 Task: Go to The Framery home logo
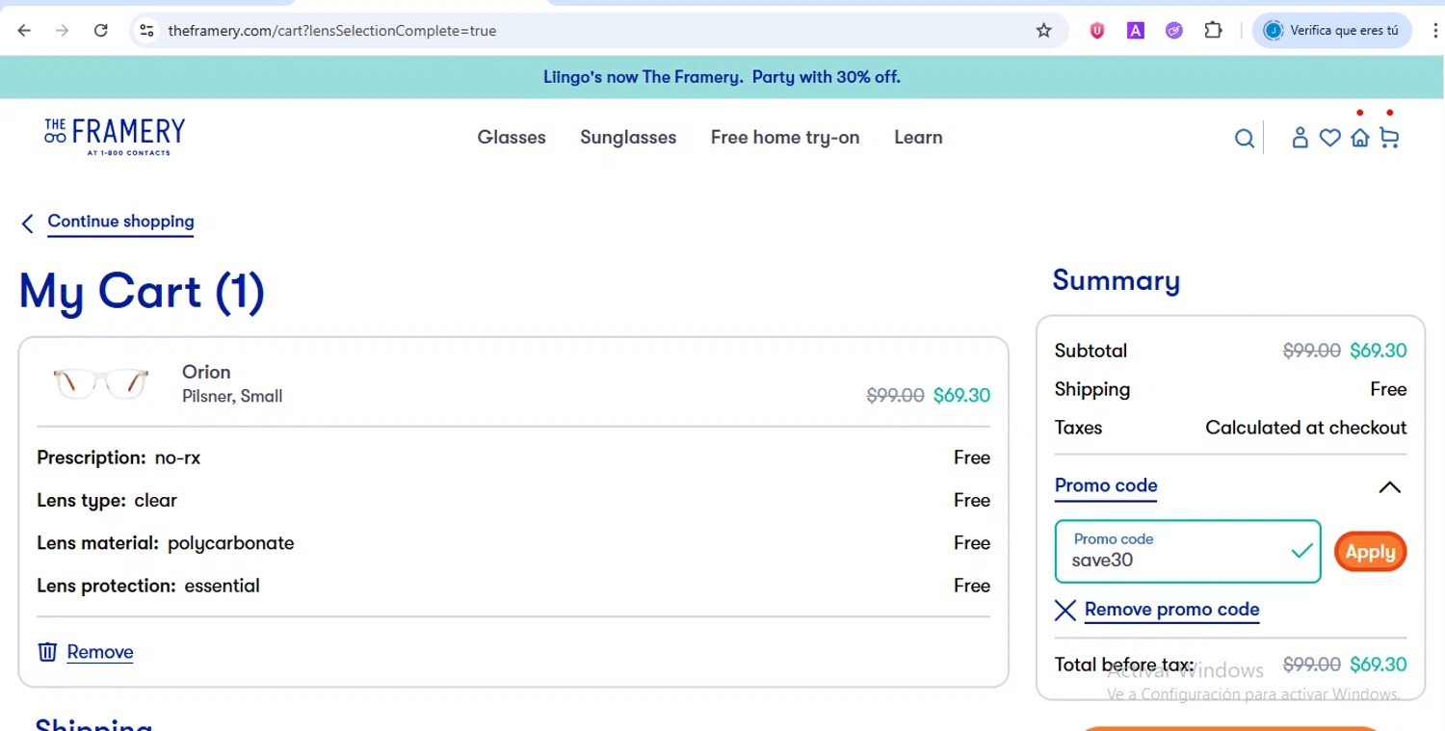click(115, 137)
